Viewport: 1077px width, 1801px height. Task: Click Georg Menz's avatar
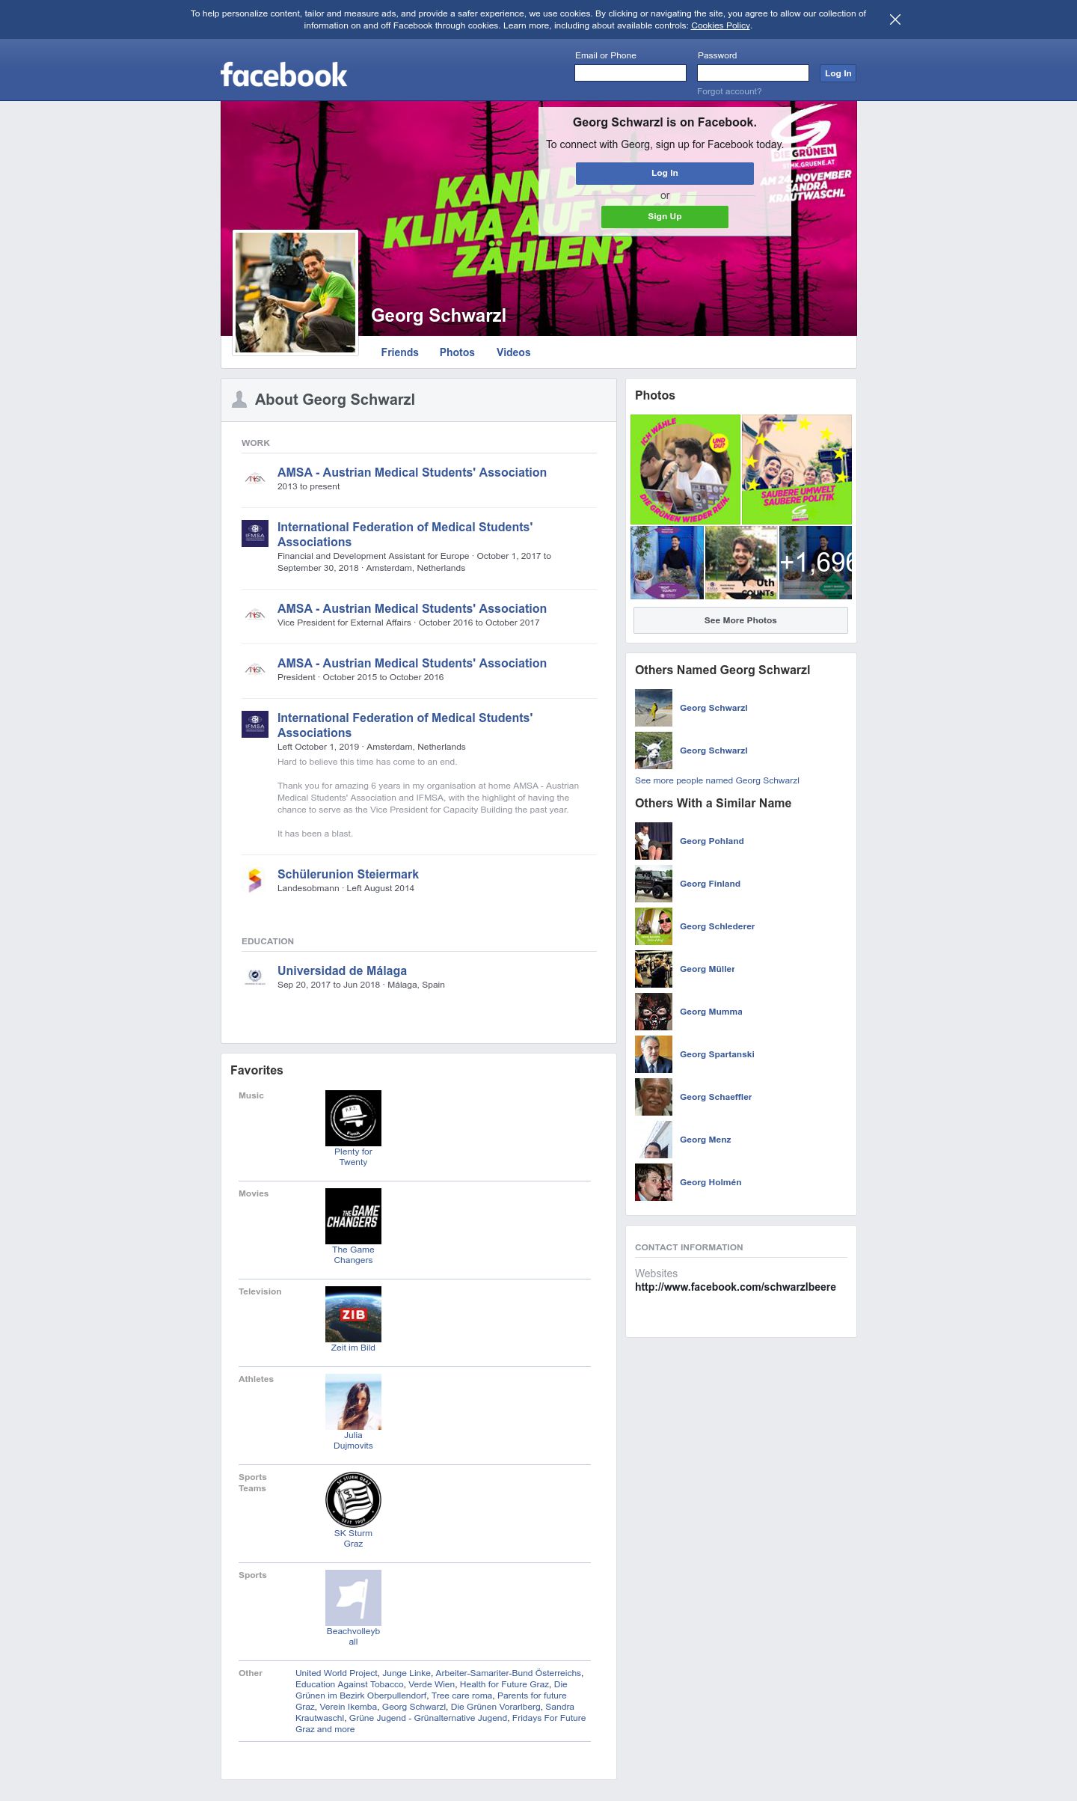(x=654, y=1140)
